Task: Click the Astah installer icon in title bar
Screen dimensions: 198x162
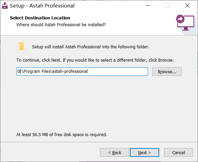Action: (5, 5)
